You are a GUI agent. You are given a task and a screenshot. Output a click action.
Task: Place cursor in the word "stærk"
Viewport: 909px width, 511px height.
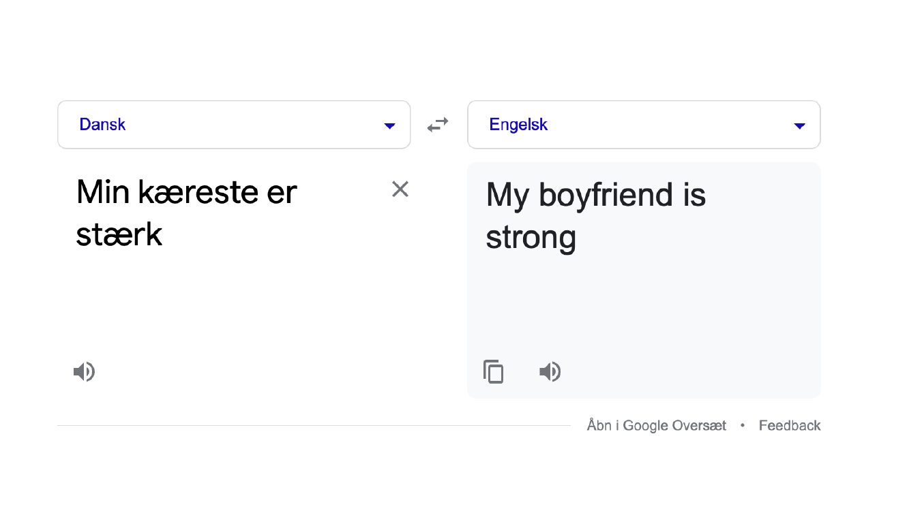(119, 235)
